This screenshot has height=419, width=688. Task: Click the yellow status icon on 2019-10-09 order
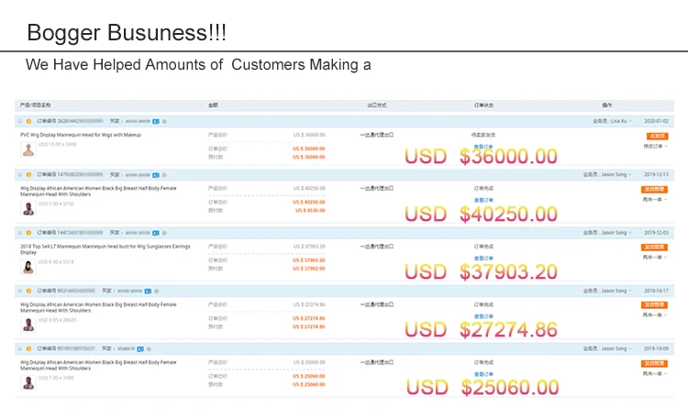[28, 349]
